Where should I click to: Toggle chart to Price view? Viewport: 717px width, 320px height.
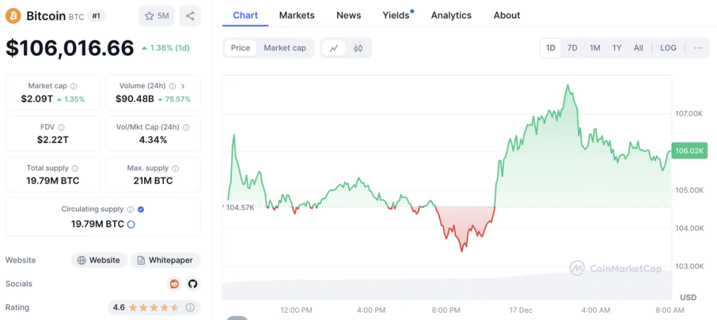240,48
